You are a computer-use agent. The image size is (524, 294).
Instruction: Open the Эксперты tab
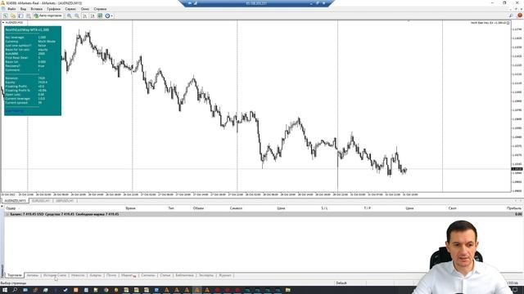click(x=206, y=275)
